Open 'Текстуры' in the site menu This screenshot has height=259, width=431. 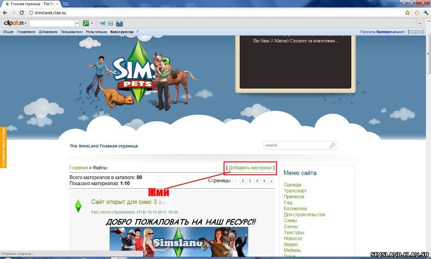(x=294, y=232)
